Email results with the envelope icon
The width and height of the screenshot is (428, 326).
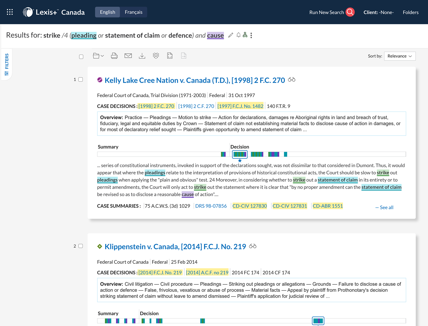(x=128, y=56)
